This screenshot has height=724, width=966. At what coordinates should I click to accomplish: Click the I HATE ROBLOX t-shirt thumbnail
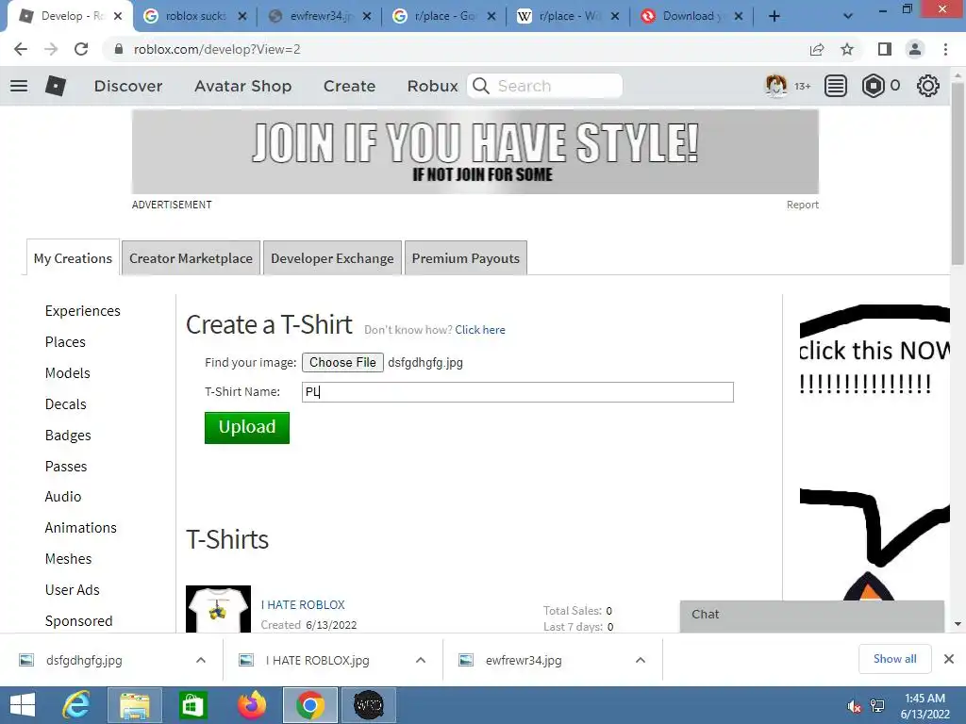point(218,609)
